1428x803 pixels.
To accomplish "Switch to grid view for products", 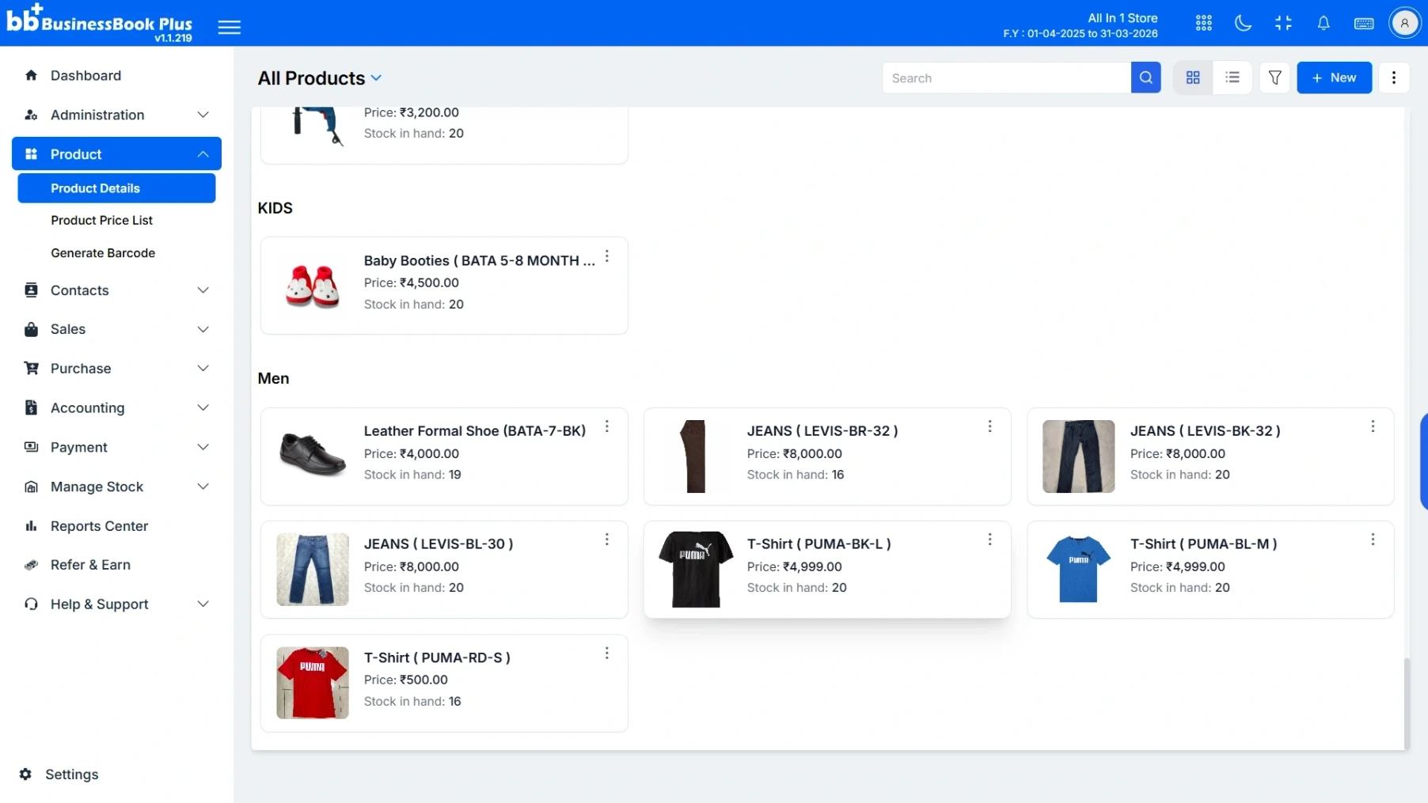I will tap(1193, 78).
